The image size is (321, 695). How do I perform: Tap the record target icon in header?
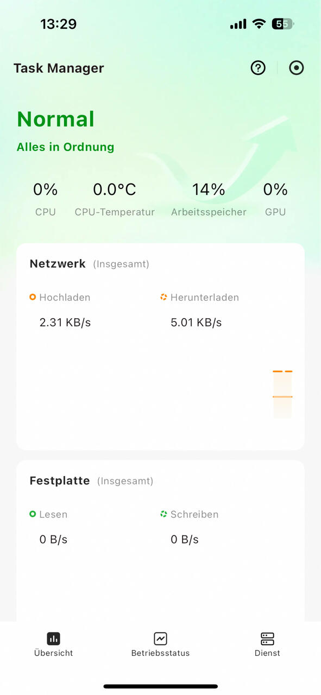(x=296, y=68)
